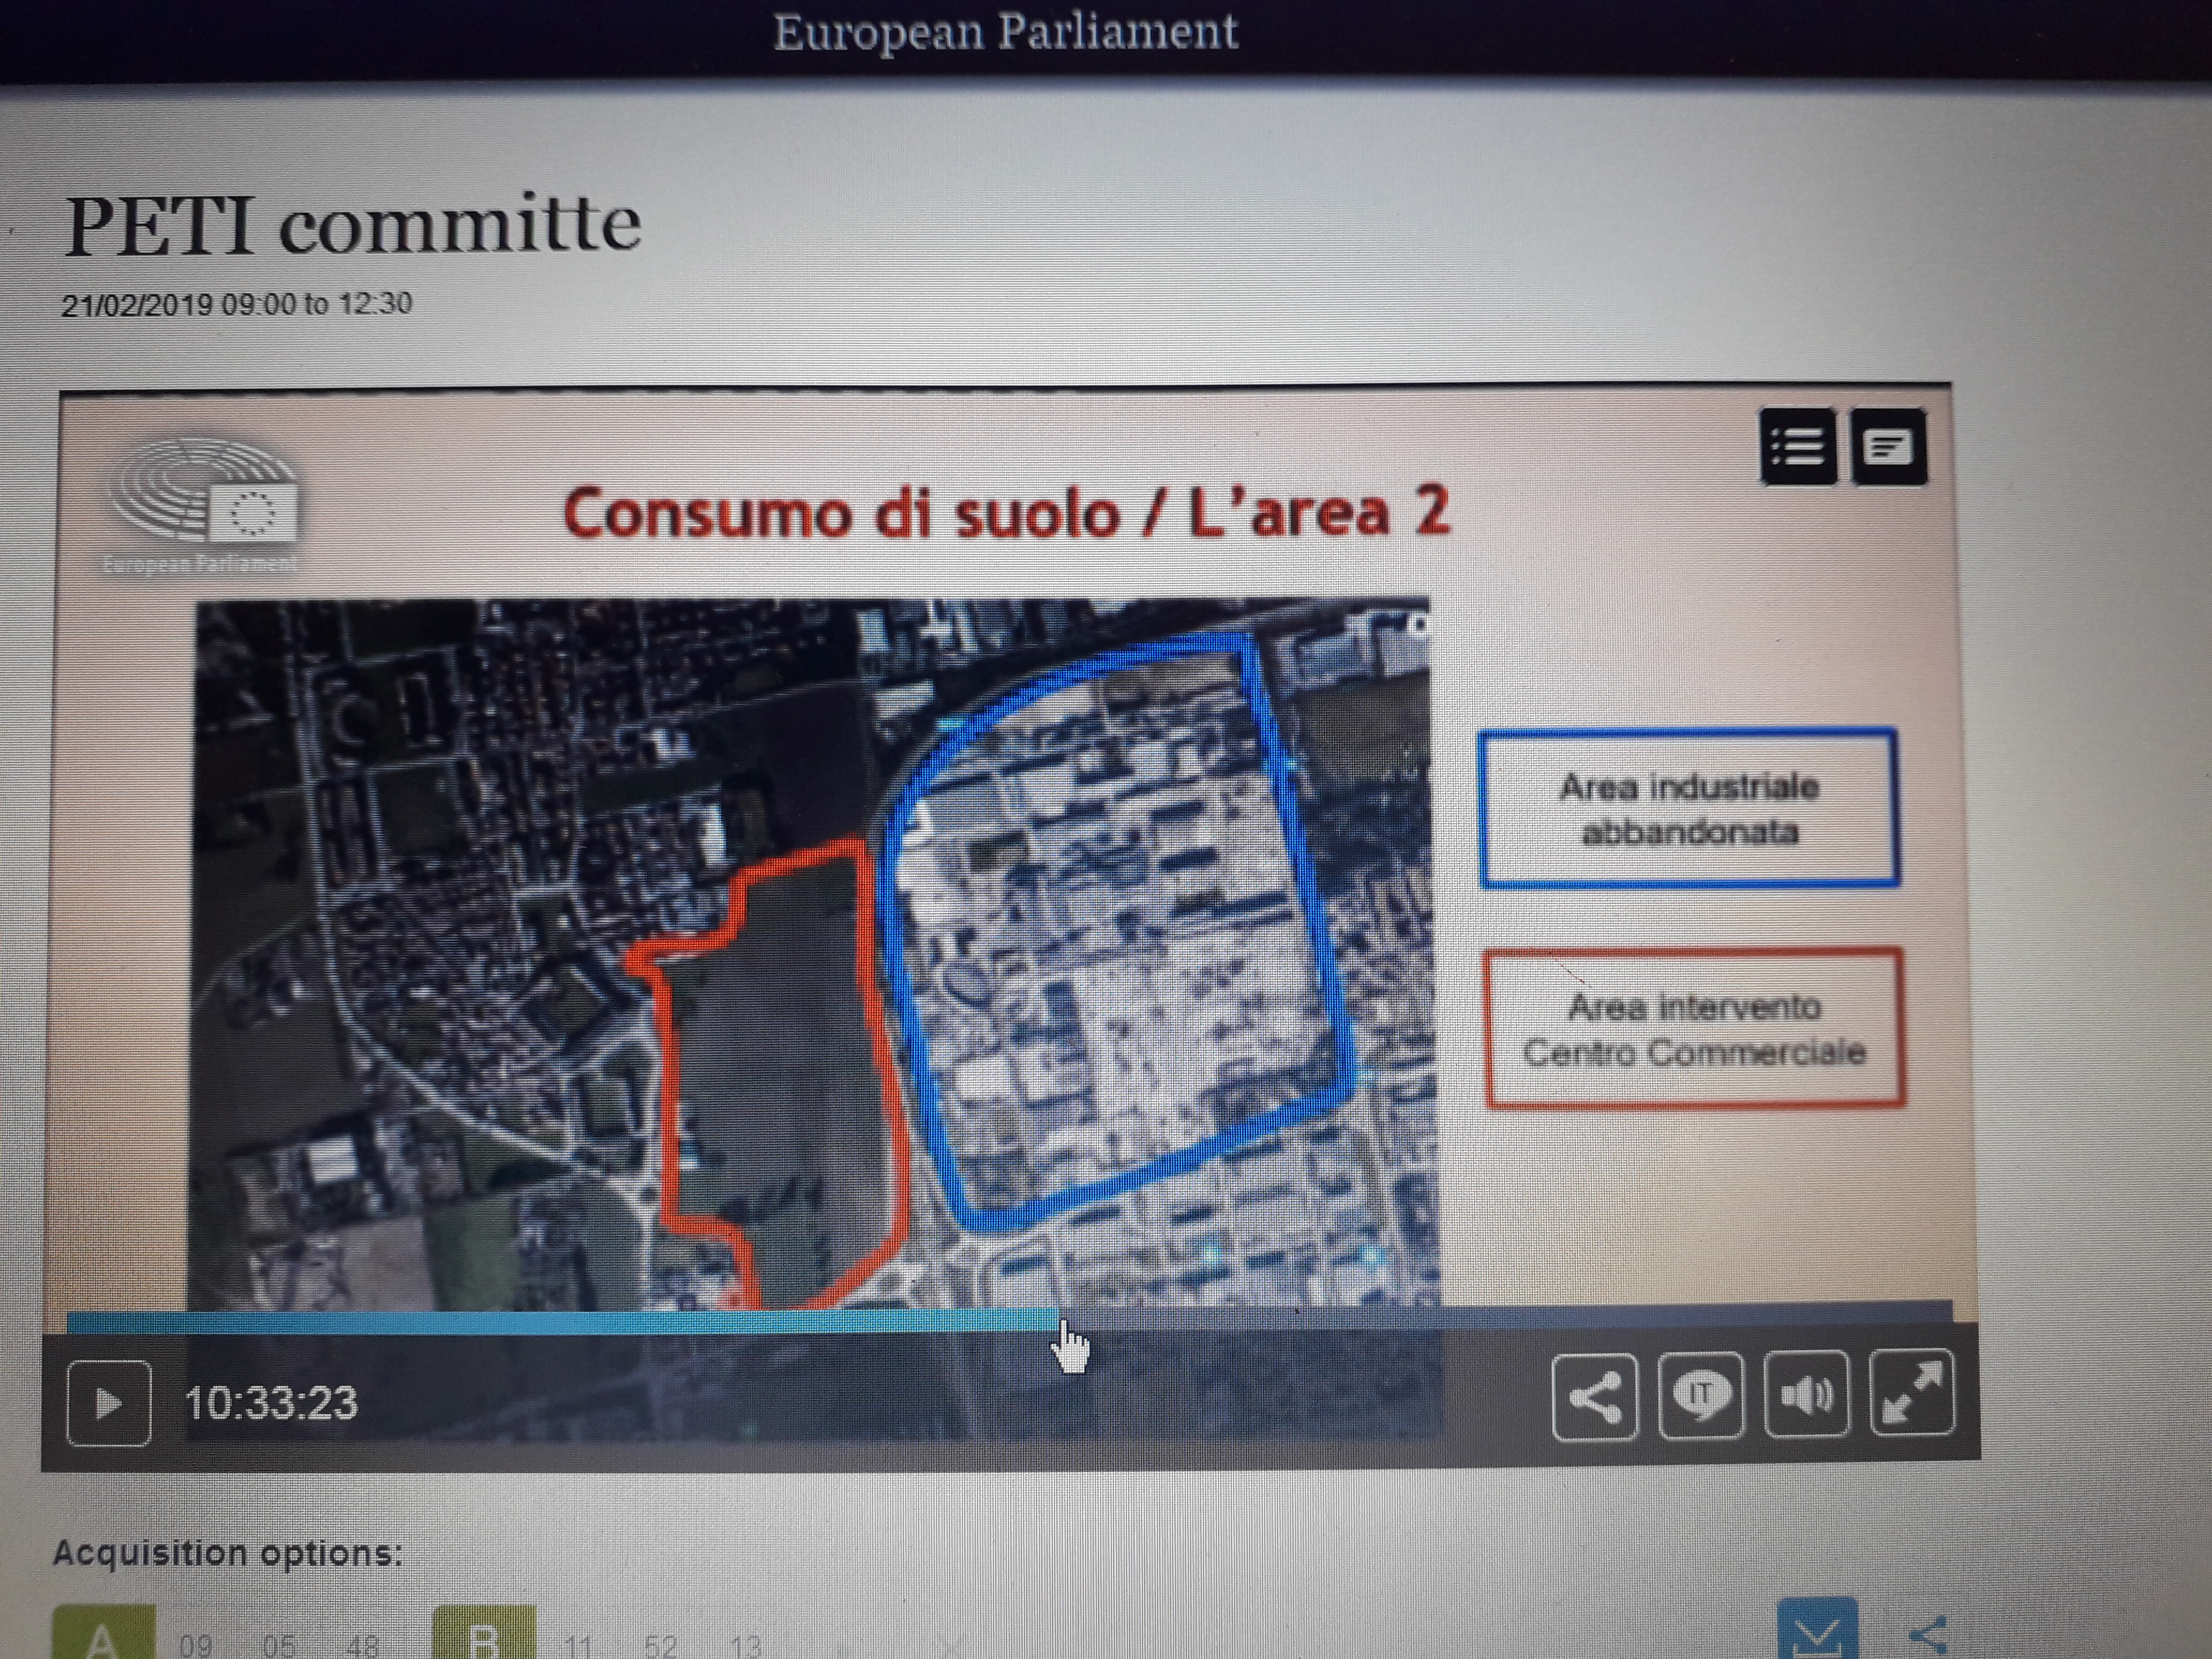Image resolution: width=2212 pixels, height=1659 pixels.
Task: Click the blue share icon below the player
Action: (x=1929, y=1634)
